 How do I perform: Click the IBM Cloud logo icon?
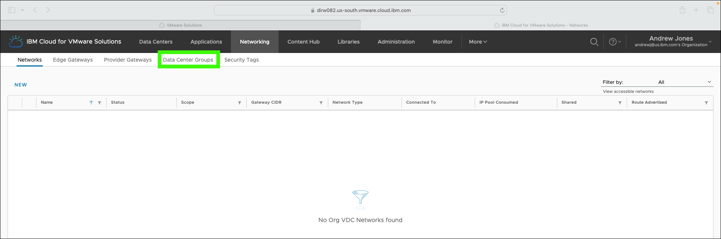point(16,41)
